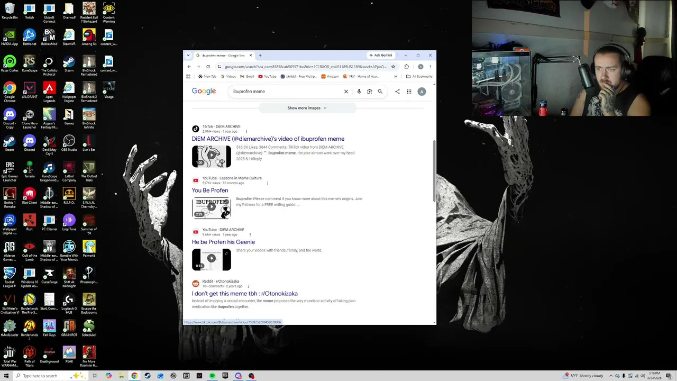Select the OBS Studio desktop shortcut

tap(69, 143)
